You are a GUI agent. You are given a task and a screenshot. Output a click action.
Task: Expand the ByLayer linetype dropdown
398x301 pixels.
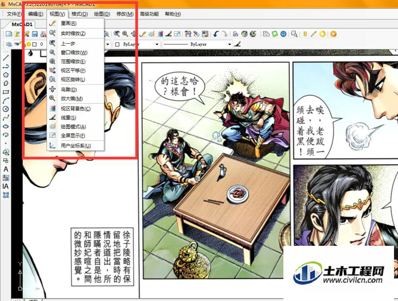[x=230, y=44]
